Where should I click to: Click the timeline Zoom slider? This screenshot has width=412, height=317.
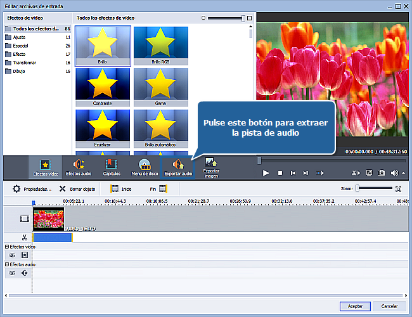pyautogui.click(x=374, y=188)
